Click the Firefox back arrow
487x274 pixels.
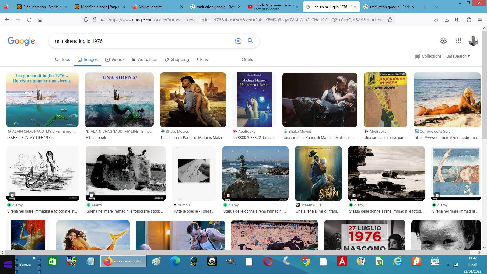[x=7, y=19]
